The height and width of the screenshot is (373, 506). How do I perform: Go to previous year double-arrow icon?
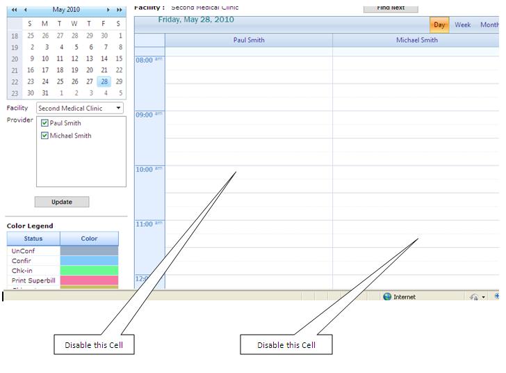(14, 10)
